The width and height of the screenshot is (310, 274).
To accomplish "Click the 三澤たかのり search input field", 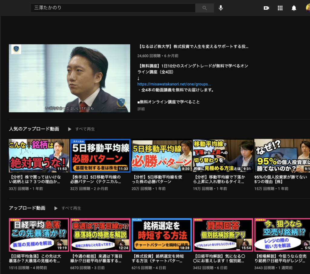I will click(113, 8).
